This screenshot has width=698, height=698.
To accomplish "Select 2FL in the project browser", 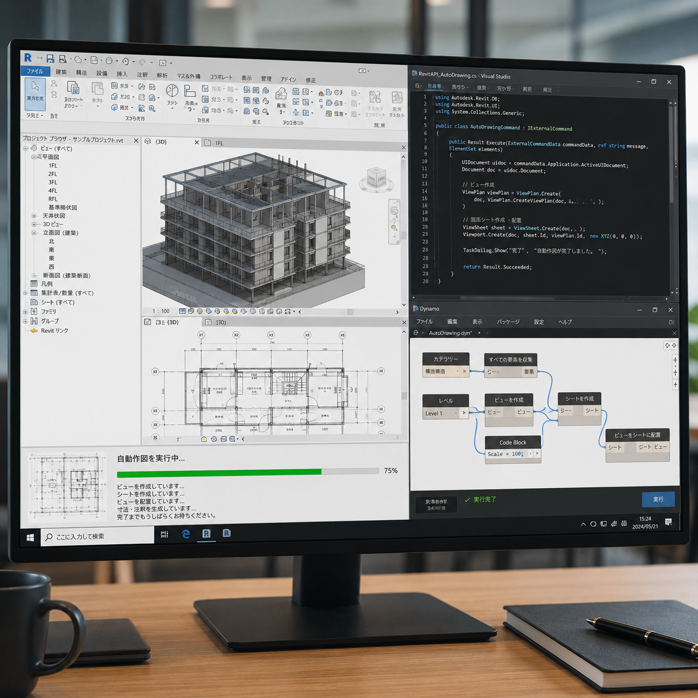I will coord(52,174).
